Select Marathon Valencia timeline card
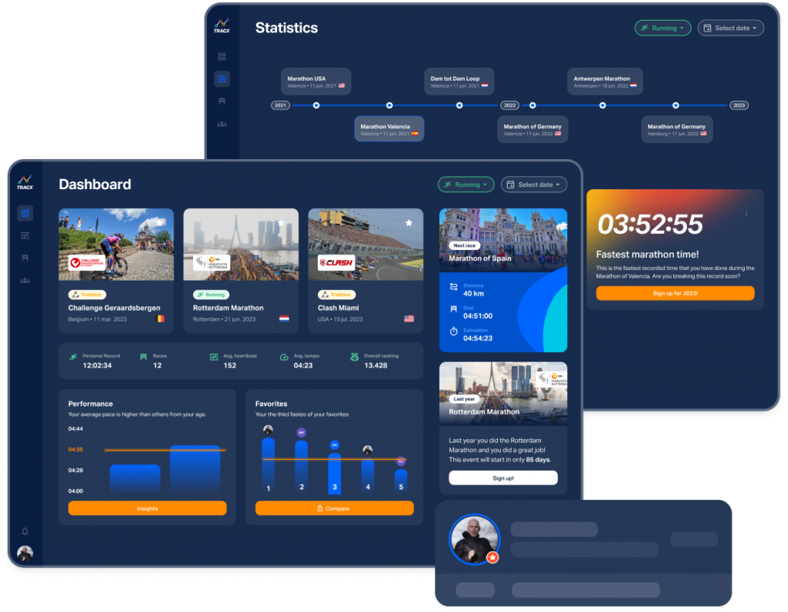 click(x=389, y=129)
